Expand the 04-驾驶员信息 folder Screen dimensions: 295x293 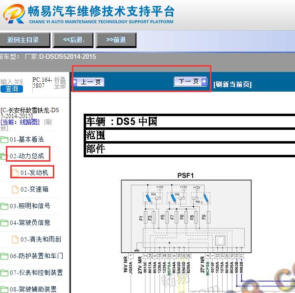[30, 222]
